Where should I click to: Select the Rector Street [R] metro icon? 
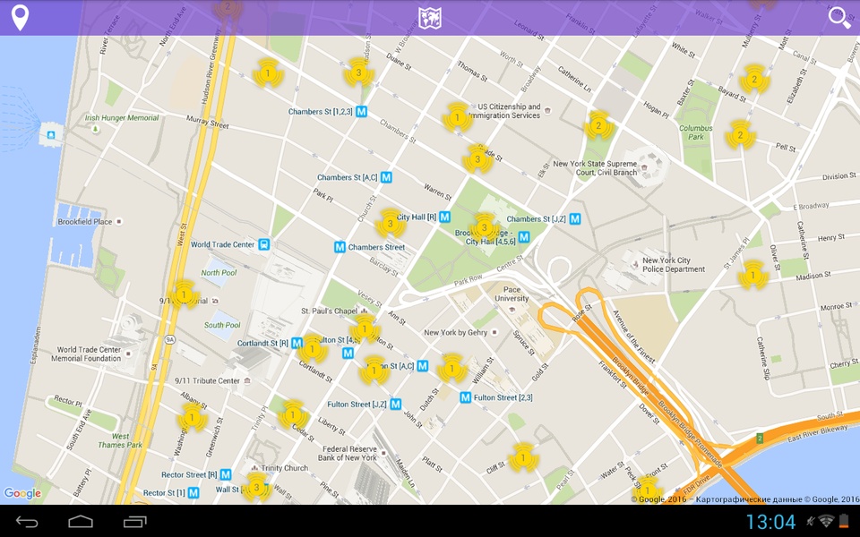226,474
